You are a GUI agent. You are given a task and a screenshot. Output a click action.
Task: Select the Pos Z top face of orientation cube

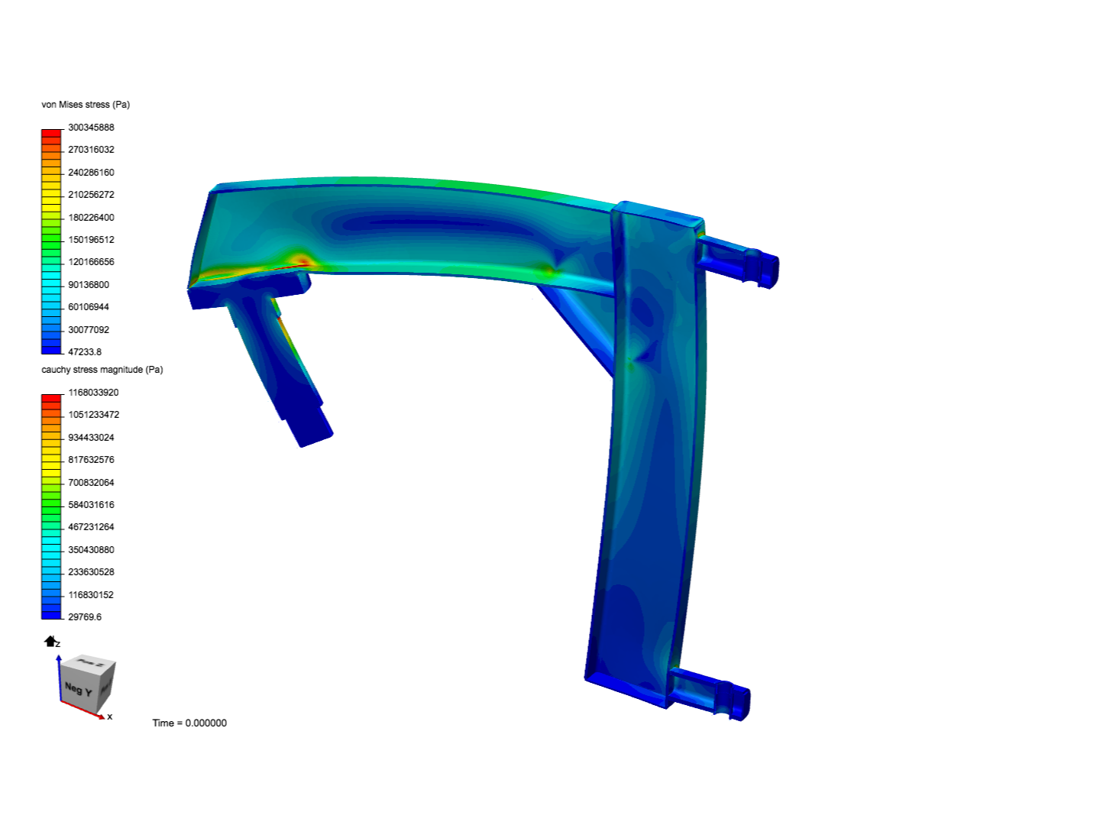point(90,664)
